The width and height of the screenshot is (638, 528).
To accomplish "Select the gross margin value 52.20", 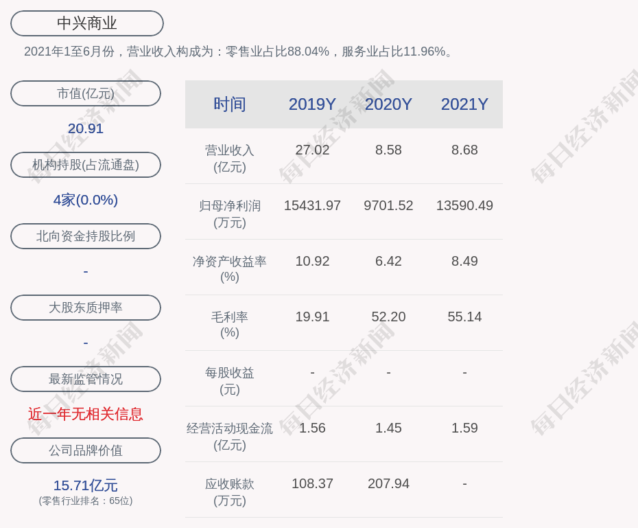I will (388, 317).
